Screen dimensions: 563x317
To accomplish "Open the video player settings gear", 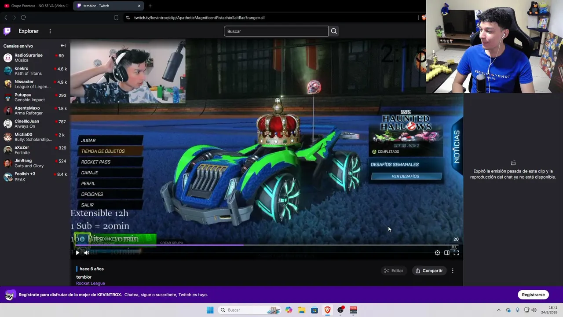I will pos(437,253).
